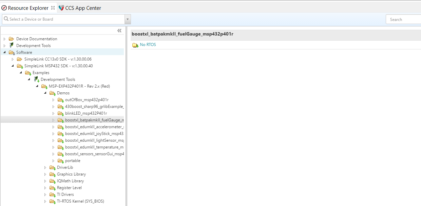The height and width of the screenshot is (206, 421).
Task: Collapse the tree panel with the double-chevron
Action: 119,31
